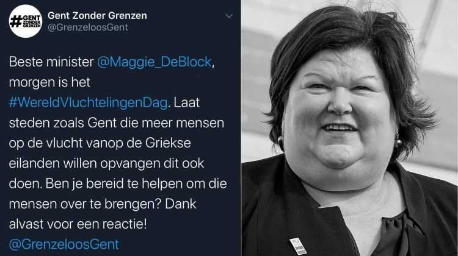Click the word "Laat" after the hashtag
This screenshot has height=256, width=458.
(187, 102)
